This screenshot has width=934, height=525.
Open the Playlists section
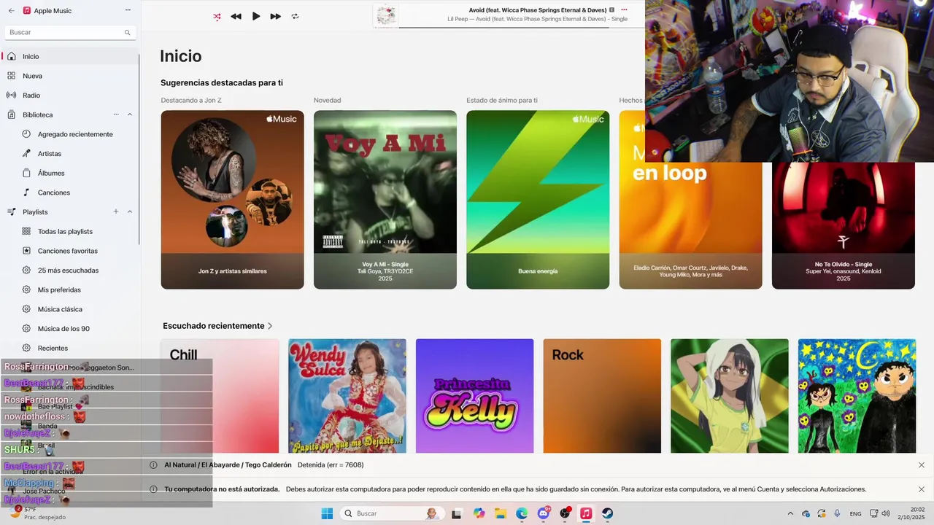click(x=35, y=211)
